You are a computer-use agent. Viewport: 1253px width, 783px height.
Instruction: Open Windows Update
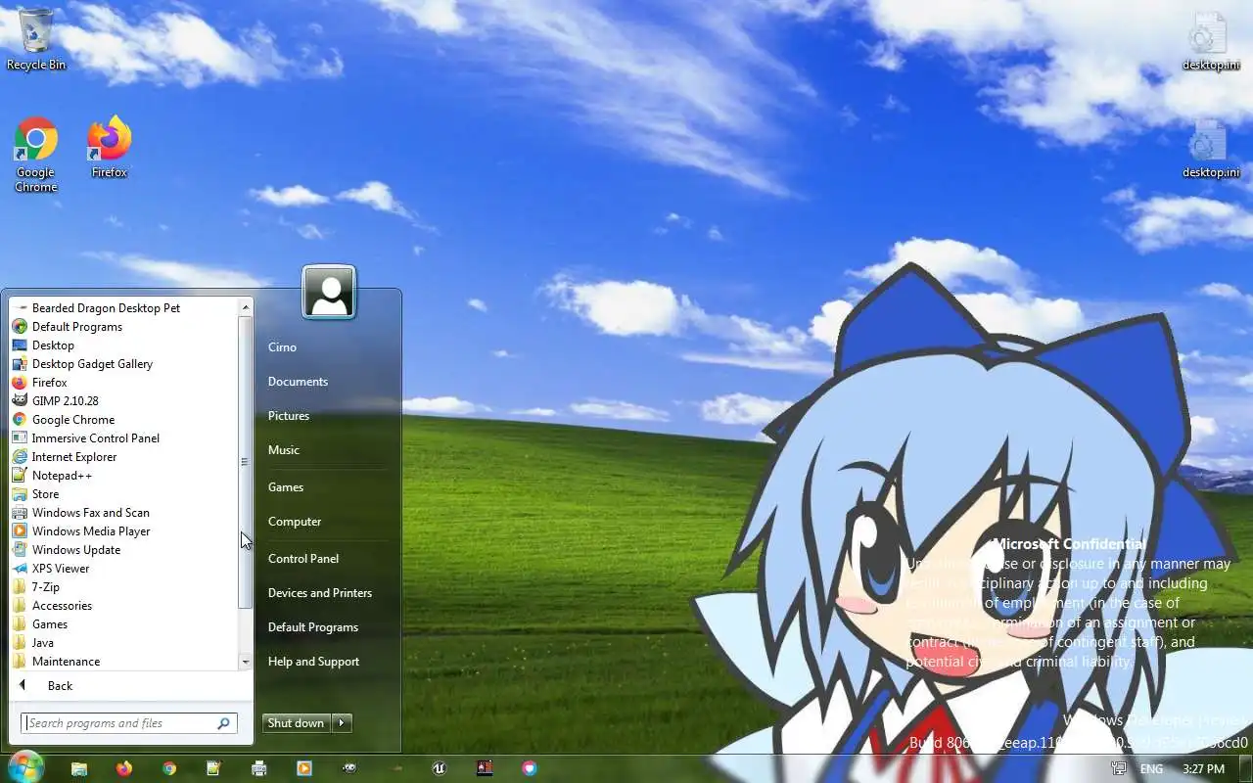click(x=123, y=550)
